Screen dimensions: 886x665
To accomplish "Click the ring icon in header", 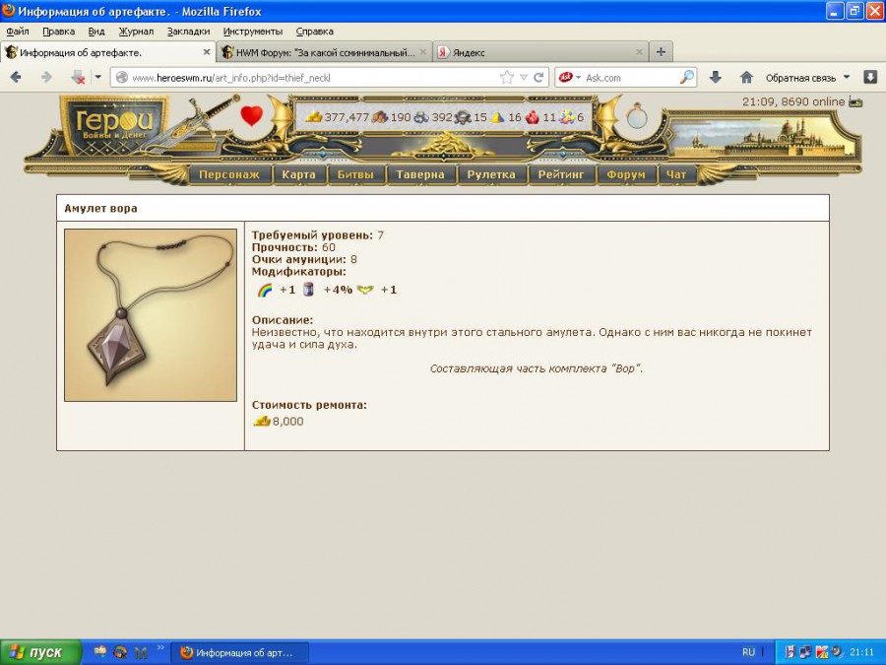I will [x=638, y=116].
